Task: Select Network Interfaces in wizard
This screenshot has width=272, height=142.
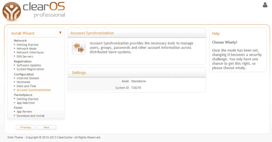Action: point(30,52)
